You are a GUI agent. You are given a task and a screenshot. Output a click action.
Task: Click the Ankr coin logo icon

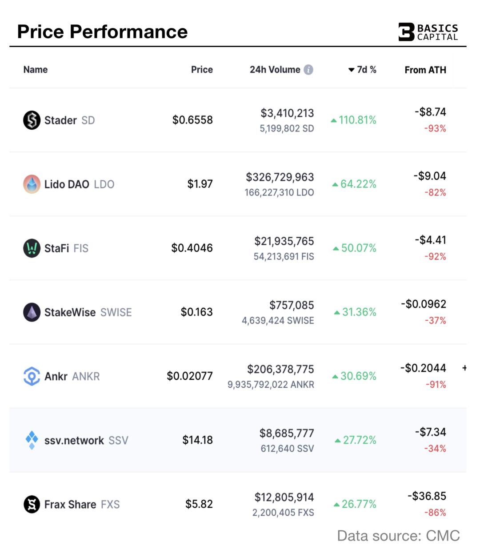coord(32,376)
